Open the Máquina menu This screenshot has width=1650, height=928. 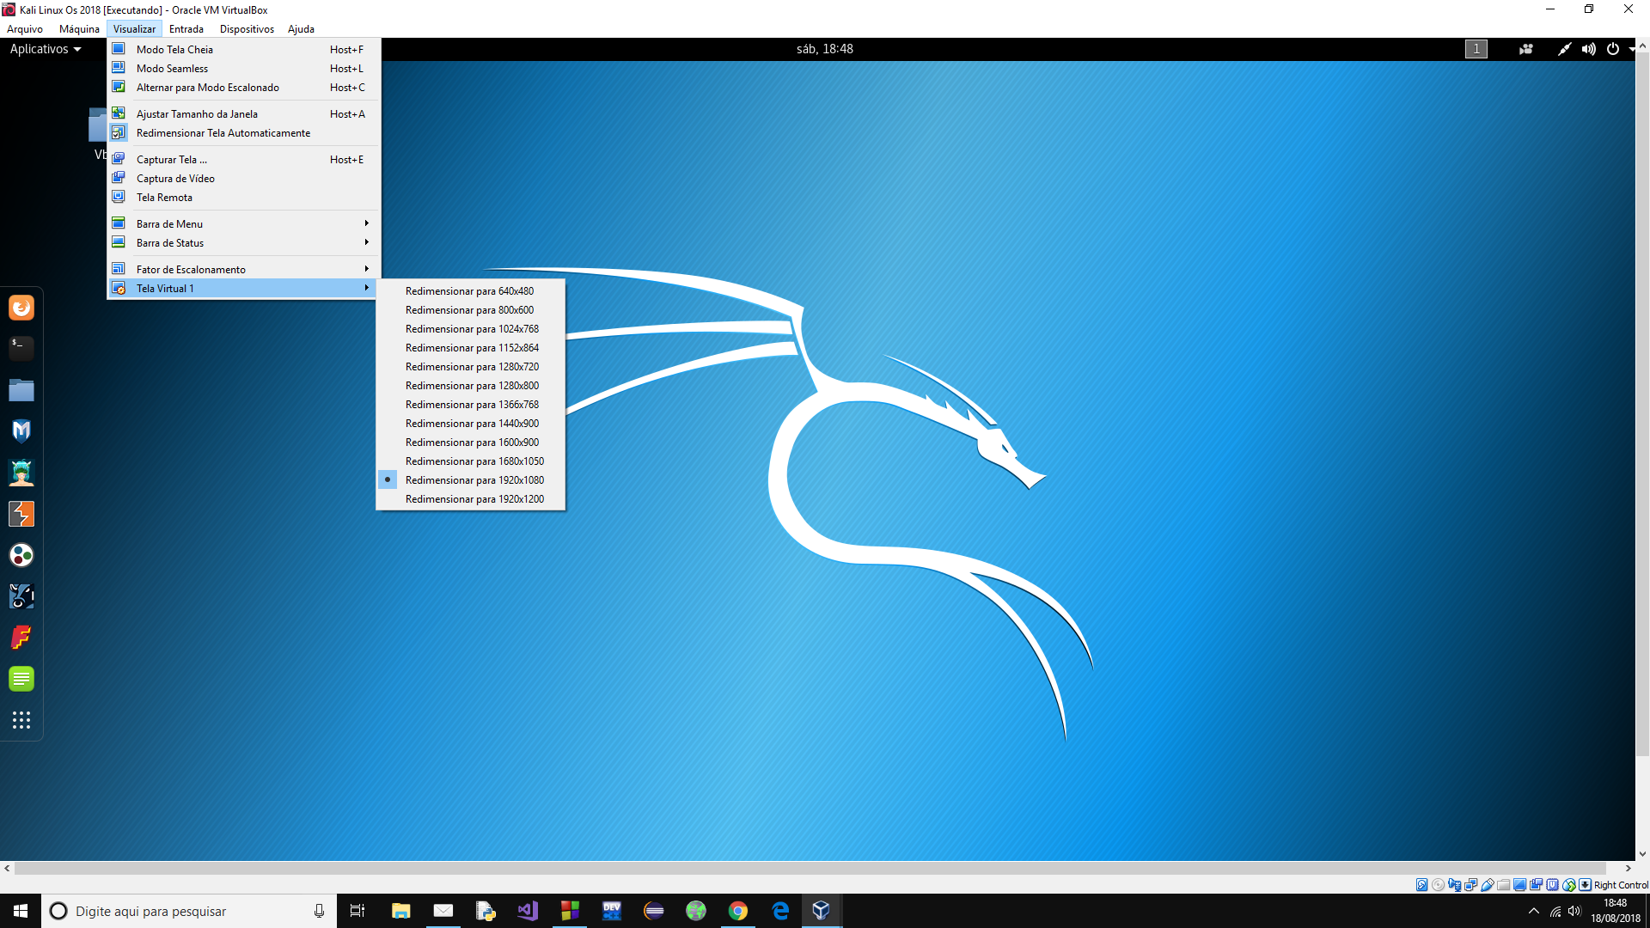pos(79,29)
